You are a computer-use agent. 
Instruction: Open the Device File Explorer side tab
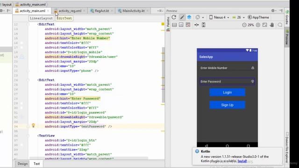[287, 147]
